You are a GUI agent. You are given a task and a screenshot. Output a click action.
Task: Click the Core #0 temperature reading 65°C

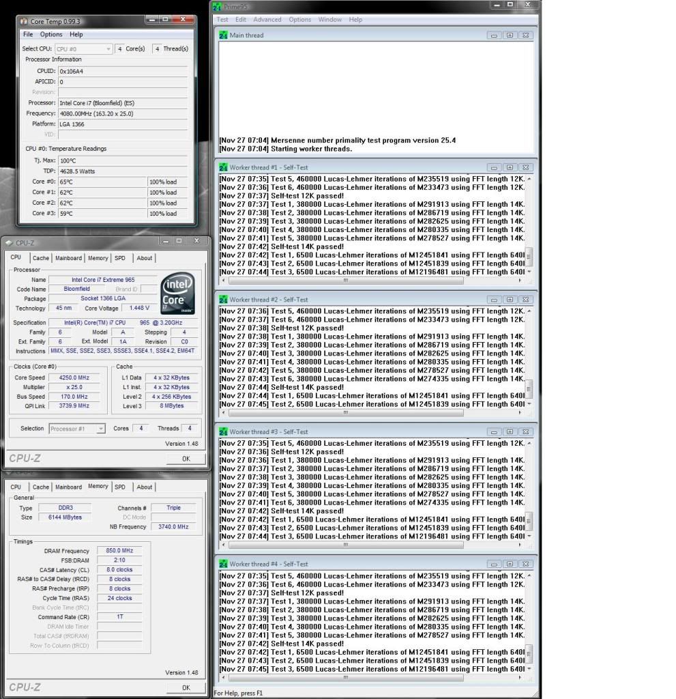(102, 182)
